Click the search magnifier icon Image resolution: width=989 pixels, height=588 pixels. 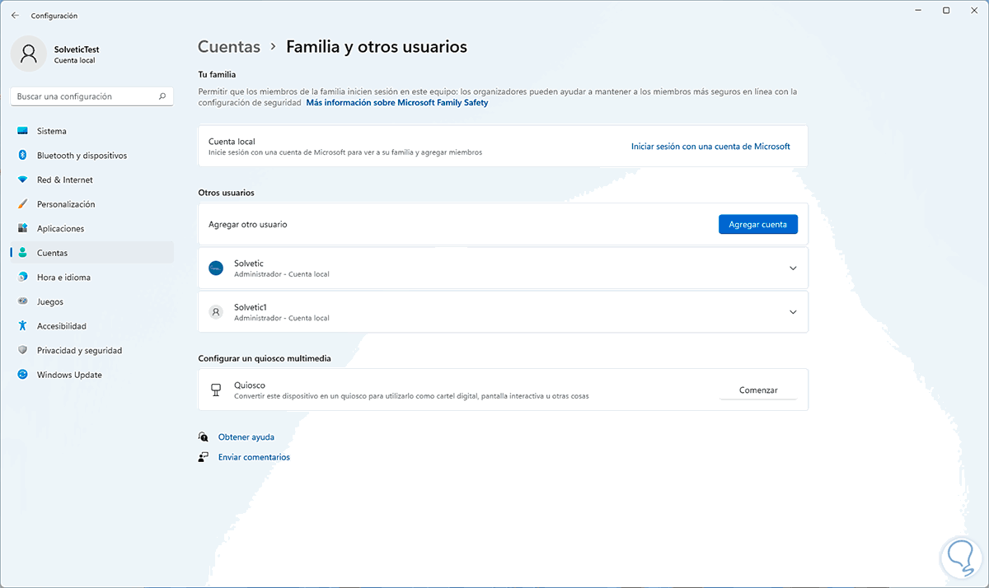pos(162,96)
